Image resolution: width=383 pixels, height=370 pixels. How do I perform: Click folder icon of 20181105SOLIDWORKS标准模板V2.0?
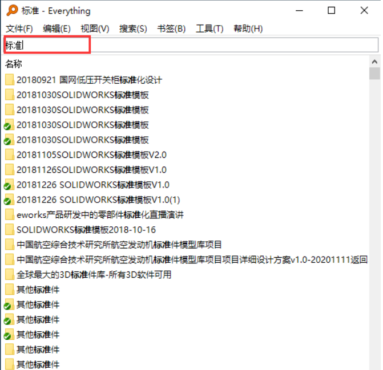tap(10, 154)
